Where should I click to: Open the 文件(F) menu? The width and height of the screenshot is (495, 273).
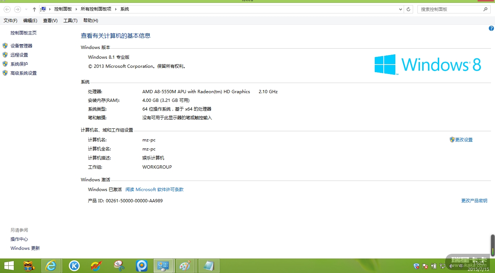coord(11,21)
